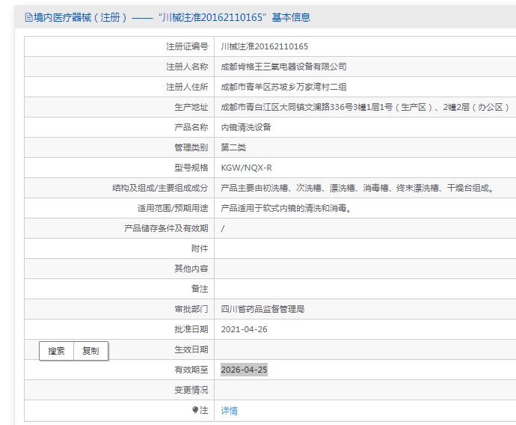The width and height of the screenshot is (516, 425).
Task: Select registration number value 川械注准20162110165
Action: [264, 46]
